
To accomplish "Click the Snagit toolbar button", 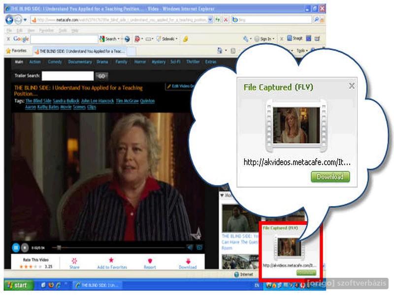I will pyautogui.click(x=295, y=38).
